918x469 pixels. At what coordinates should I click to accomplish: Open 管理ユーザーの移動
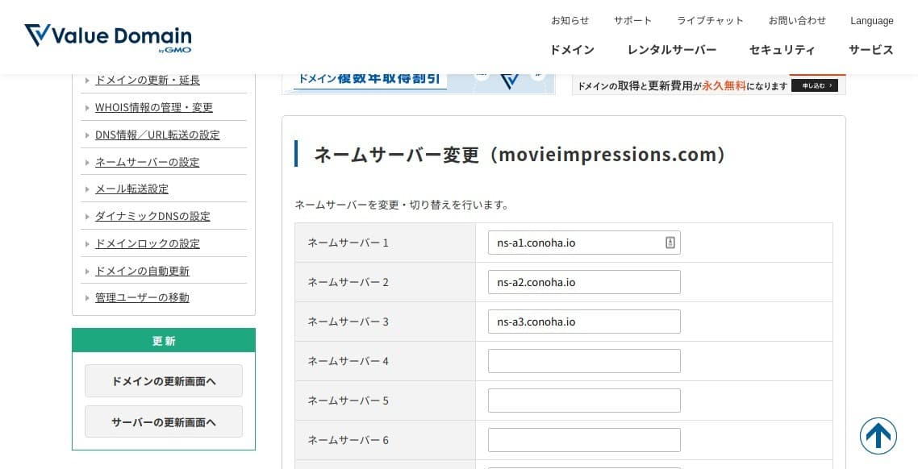coord(142,297)
